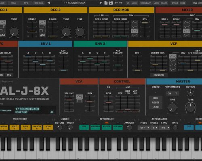Toggle the portamento T switch
This screenshot has height=161, width=202.
pyautogui.click(x=176, y=93)
